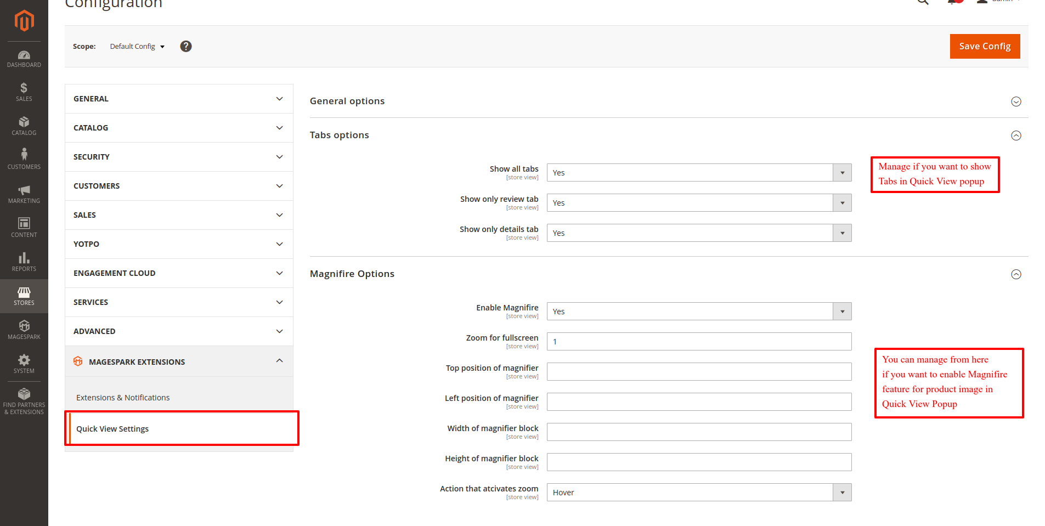
Task: Expand the CUSTOMERS config tab
Action: click(179, 186)
